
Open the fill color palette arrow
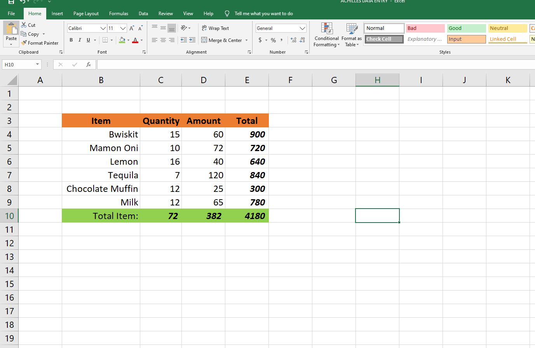pyautogui.click(x=128, y=40)
